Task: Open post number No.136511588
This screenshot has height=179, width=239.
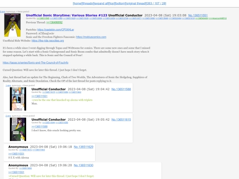Action: (x=121, y=89)
